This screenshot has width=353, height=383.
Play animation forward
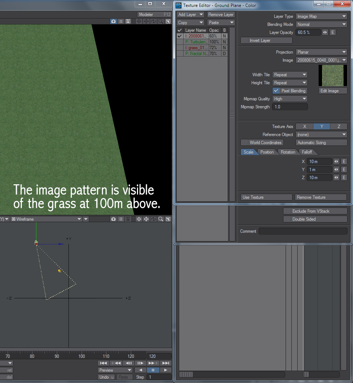tap(166, 370)
